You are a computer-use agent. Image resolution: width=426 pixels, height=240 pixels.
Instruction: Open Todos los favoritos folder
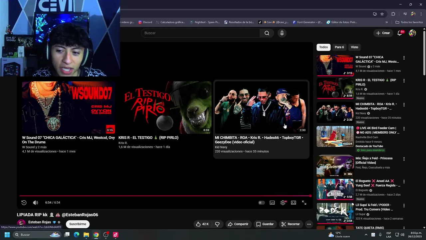[x=409, y=22]
